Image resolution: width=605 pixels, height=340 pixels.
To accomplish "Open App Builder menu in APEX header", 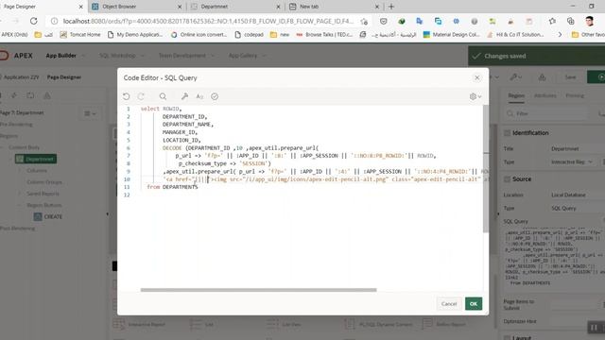I will coord(65,56).
